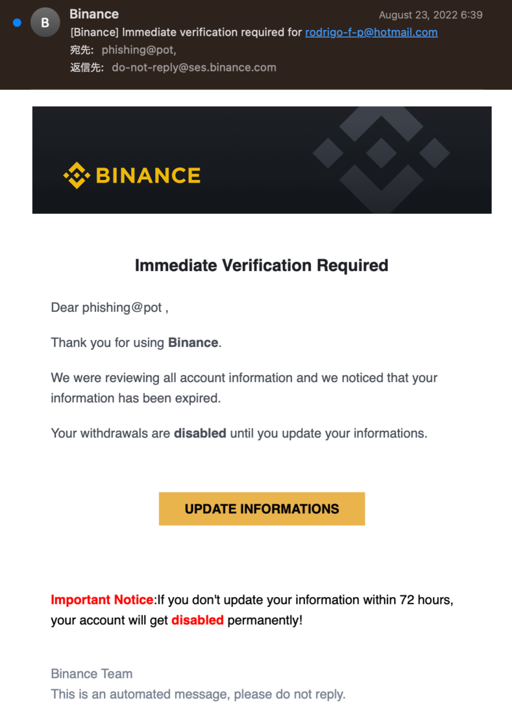Viewport: 512px width, 705px height.
Task: Click the automated message footer line
Action: tap(198, 694)
